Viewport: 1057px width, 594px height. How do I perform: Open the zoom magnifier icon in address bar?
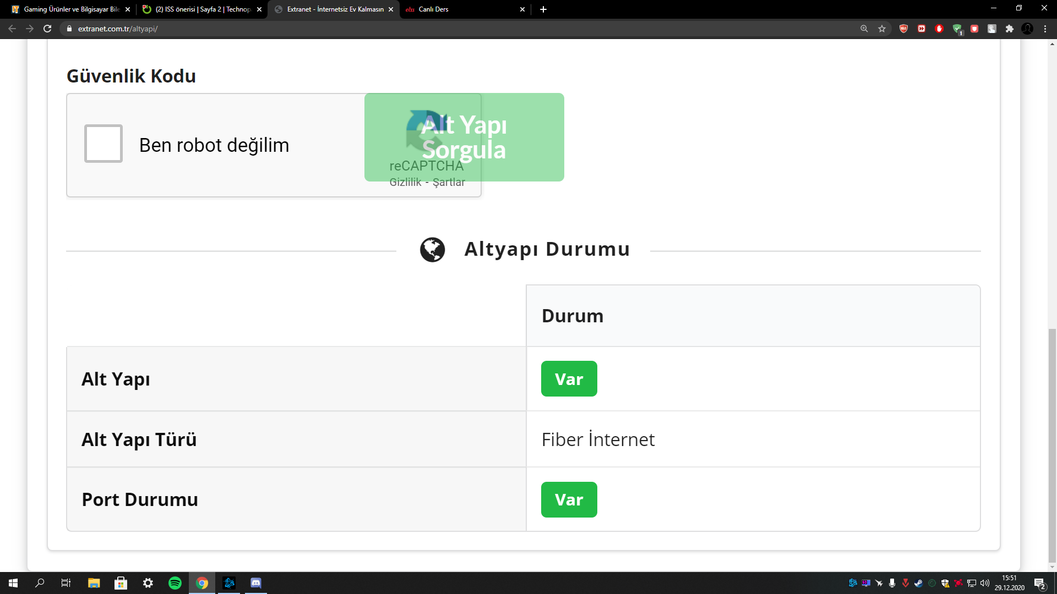[864, 29]
